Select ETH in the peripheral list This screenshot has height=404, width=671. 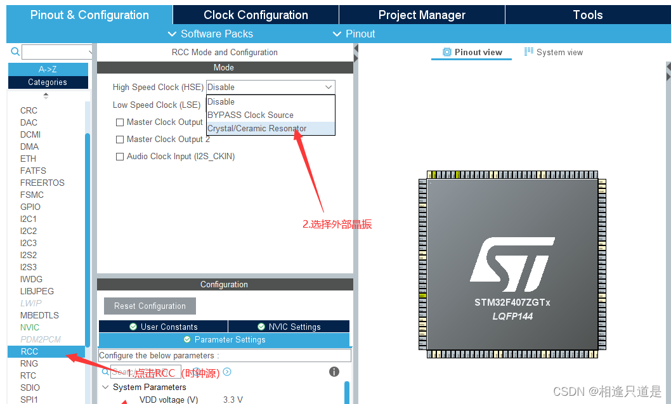(29, 159)
